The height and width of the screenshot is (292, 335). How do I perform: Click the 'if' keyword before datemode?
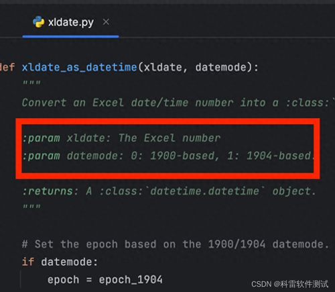[28, 262]
